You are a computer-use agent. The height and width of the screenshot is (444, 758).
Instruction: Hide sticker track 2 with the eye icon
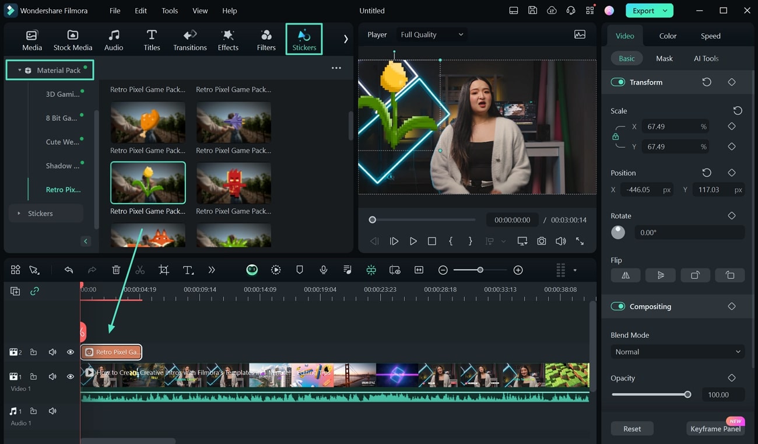71,352
